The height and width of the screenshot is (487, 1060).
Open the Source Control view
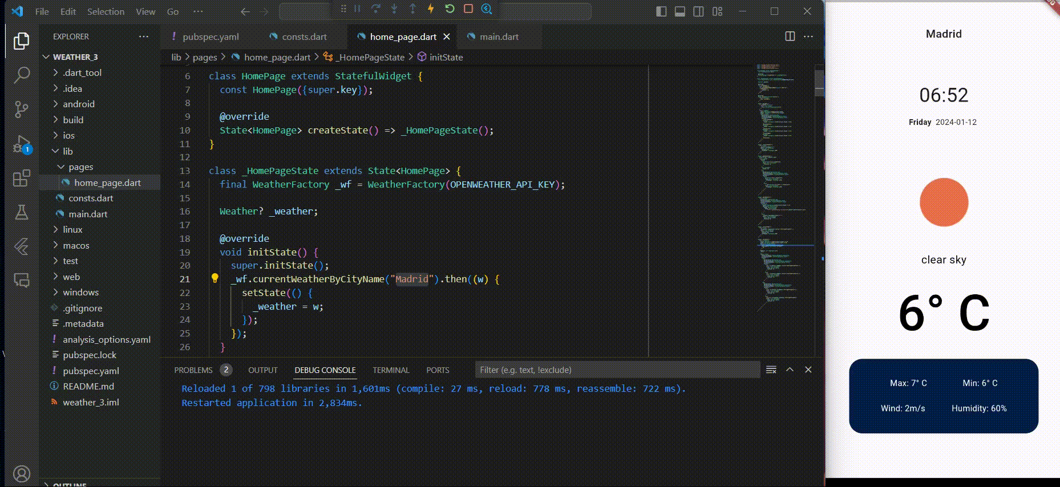click(x=21, y=109)
